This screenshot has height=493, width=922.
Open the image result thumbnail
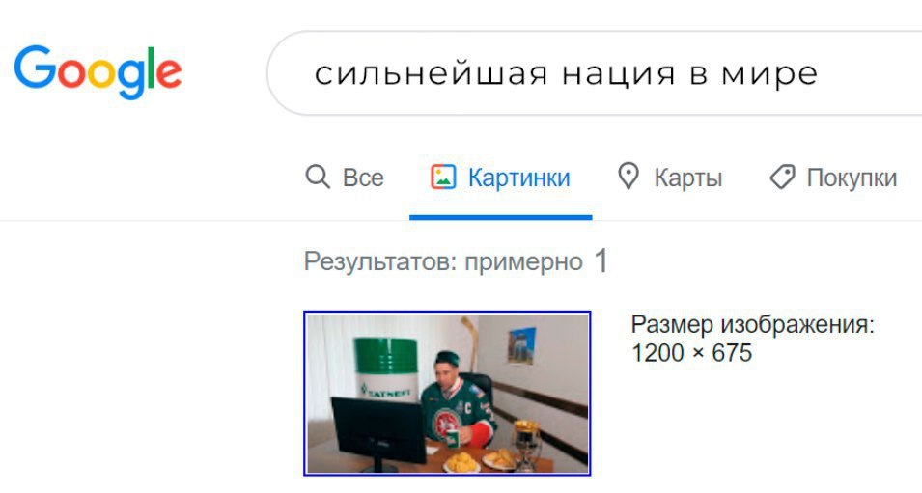[447, 394]
